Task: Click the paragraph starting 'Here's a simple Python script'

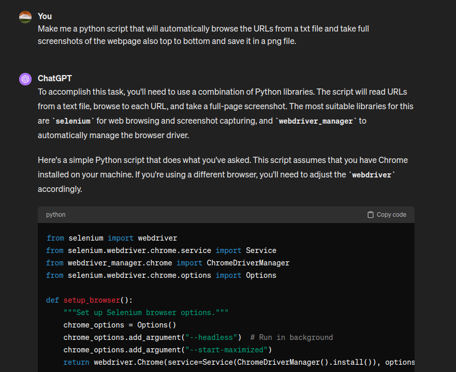Action: click(x=223, y=175)
